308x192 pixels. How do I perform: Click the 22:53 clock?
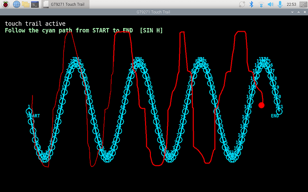pos(291,4)
